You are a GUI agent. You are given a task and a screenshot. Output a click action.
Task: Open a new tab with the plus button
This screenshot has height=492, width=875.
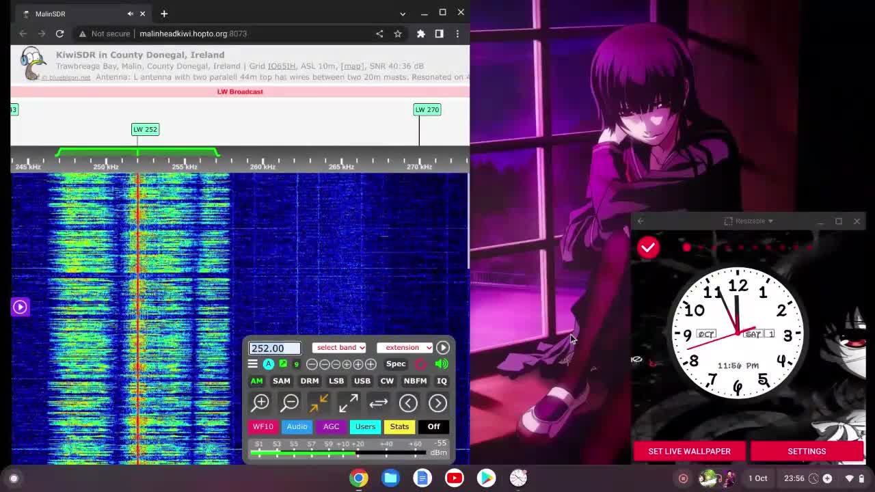click(164, 14)
